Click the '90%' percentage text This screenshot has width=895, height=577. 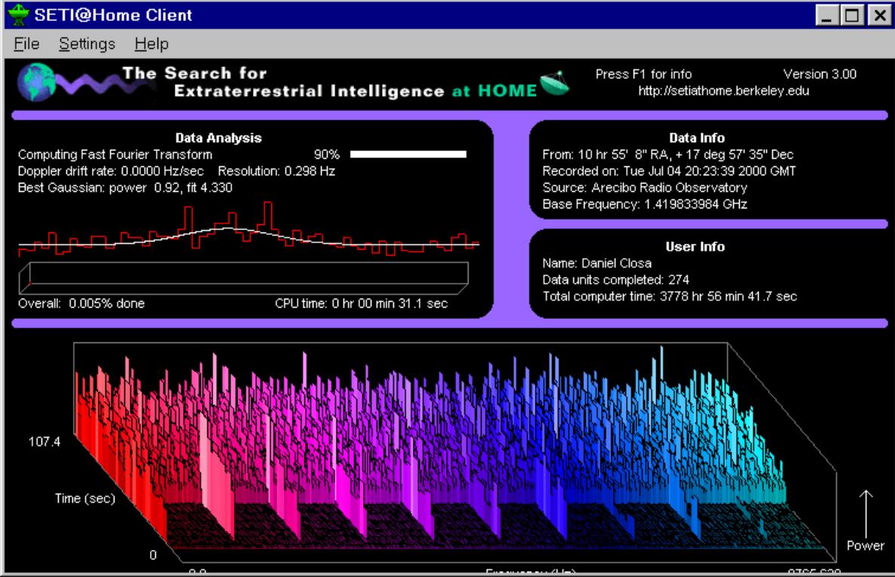click(x=326, y=154)
